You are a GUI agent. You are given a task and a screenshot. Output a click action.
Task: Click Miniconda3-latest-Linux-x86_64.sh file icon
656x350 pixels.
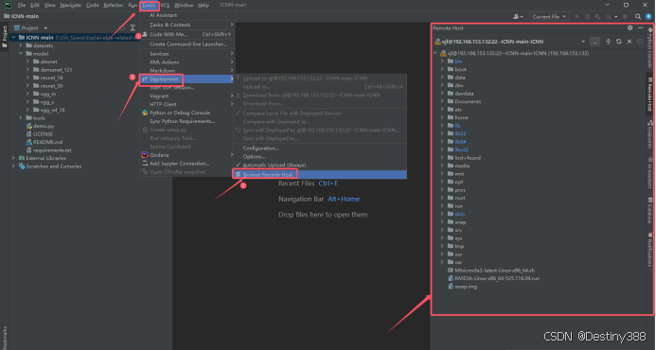click(x=451, y=271)
